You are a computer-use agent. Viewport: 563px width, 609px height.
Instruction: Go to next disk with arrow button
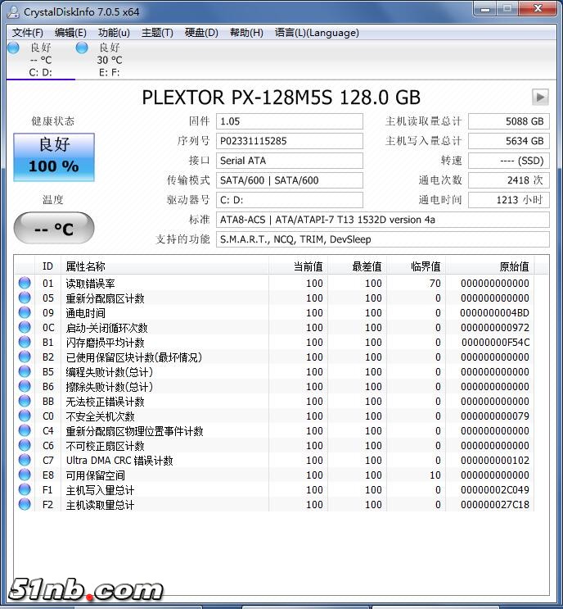pos(540,97)
